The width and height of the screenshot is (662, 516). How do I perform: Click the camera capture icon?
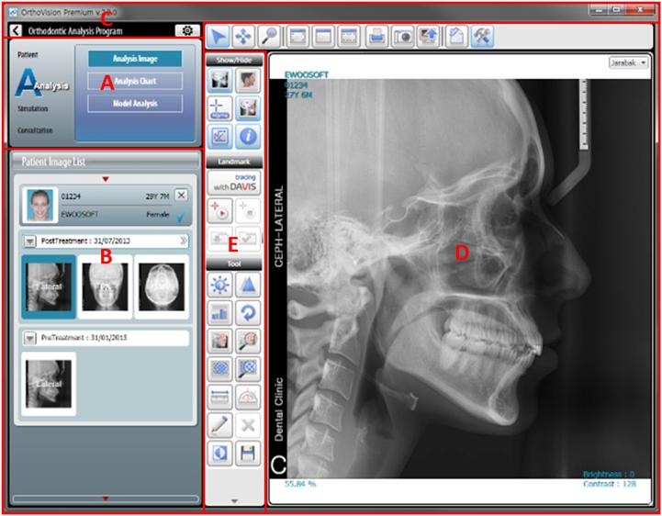[402, 37]
